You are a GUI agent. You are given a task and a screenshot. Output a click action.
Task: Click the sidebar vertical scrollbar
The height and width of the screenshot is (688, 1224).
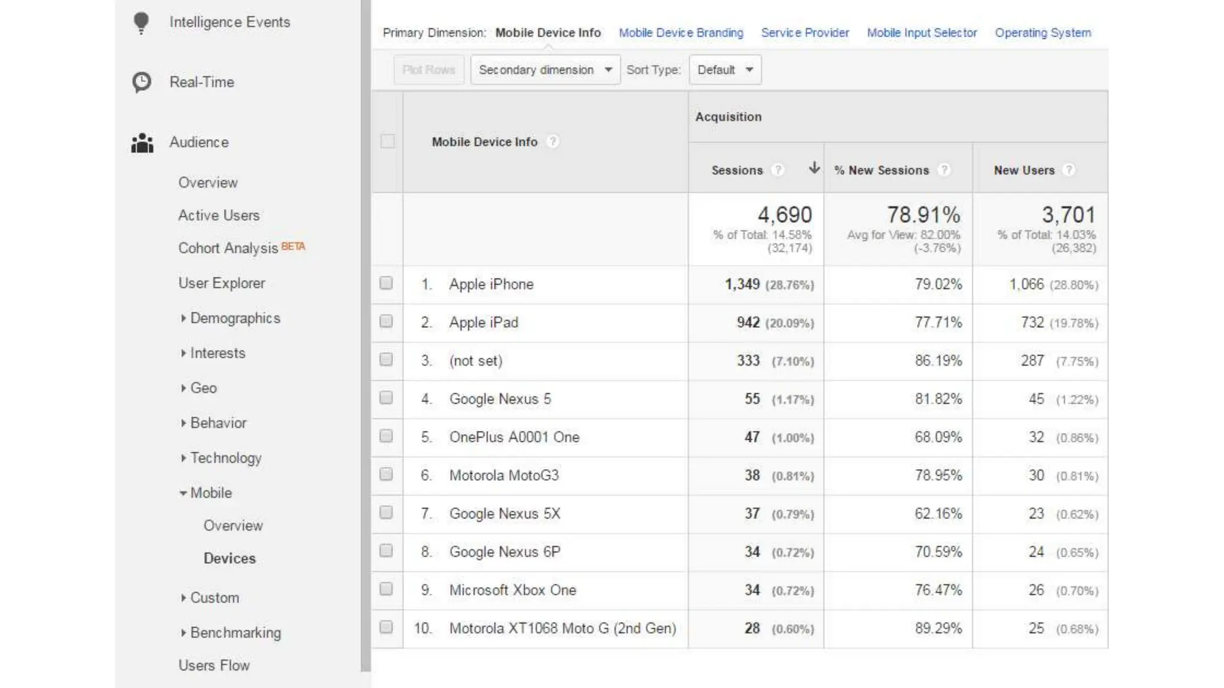pos(366,334)
